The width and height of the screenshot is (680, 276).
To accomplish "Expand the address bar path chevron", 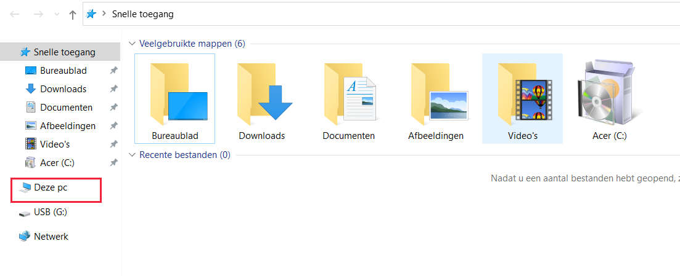I will [104, 14].
